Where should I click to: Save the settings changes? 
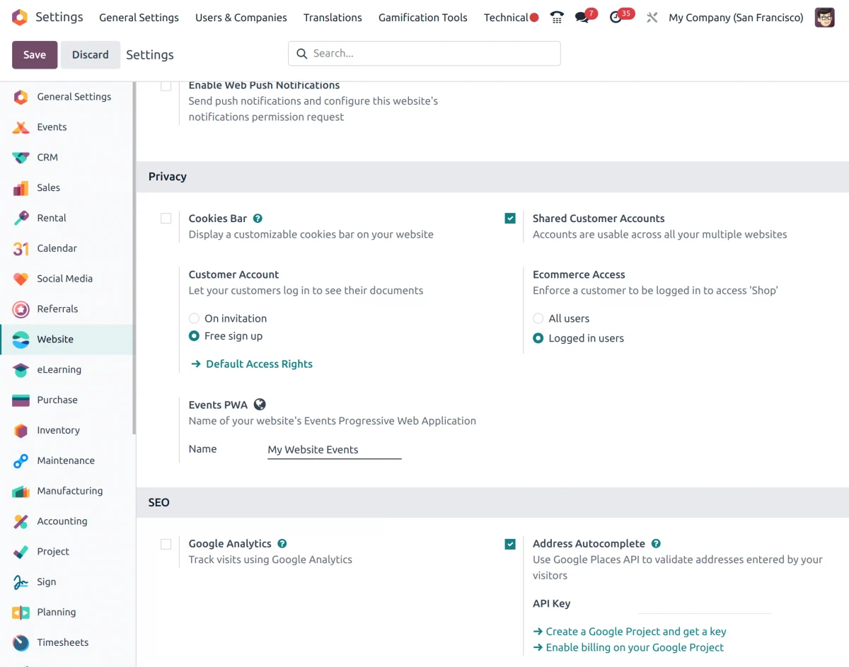pyautogui.click(x=34, y=54)
